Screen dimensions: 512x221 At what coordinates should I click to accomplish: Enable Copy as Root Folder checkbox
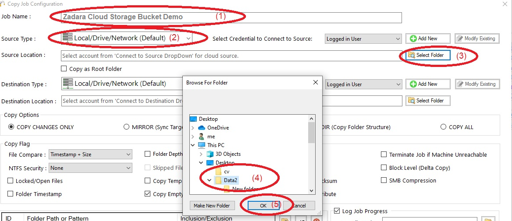64,69
